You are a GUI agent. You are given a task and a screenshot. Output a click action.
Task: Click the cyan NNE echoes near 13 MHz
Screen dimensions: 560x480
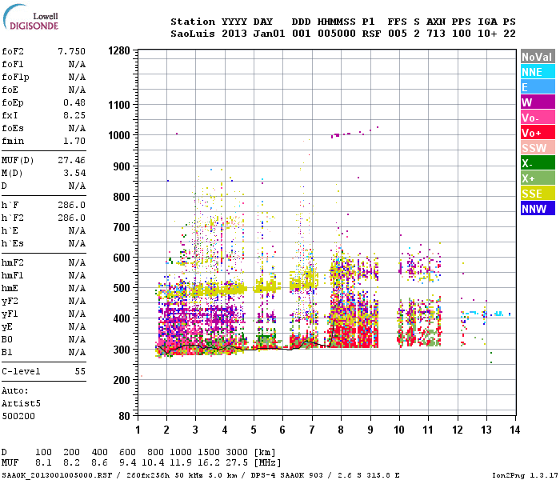[499, 314]
